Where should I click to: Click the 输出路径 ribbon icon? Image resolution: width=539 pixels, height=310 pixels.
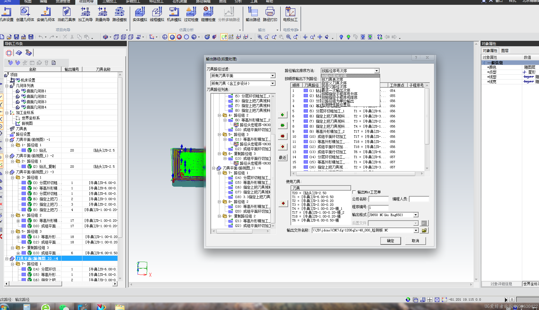(253, 14)
